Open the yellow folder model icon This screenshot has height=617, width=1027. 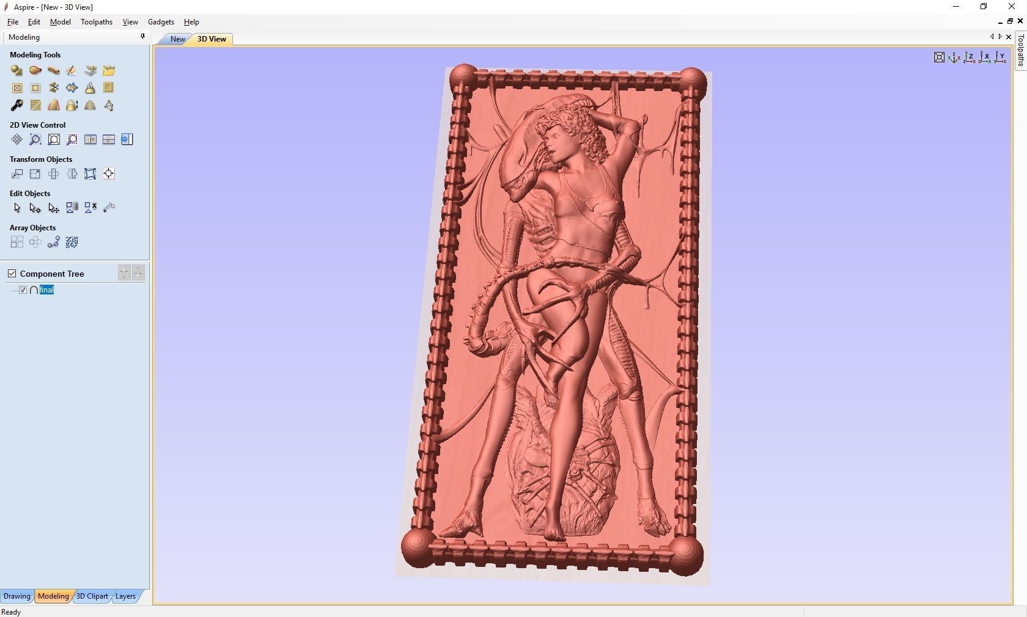(x=109, y=71)
